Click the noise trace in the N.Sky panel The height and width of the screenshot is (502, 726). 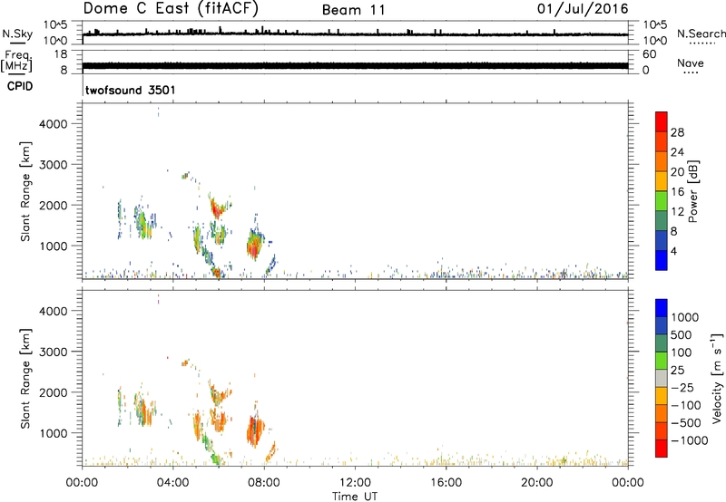pyautogui.click(x=355, y=34)
